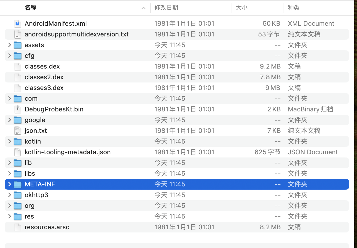Sort files by 大小 column
The height and width of the screenshot is (248, 357).
click(241, 8)
